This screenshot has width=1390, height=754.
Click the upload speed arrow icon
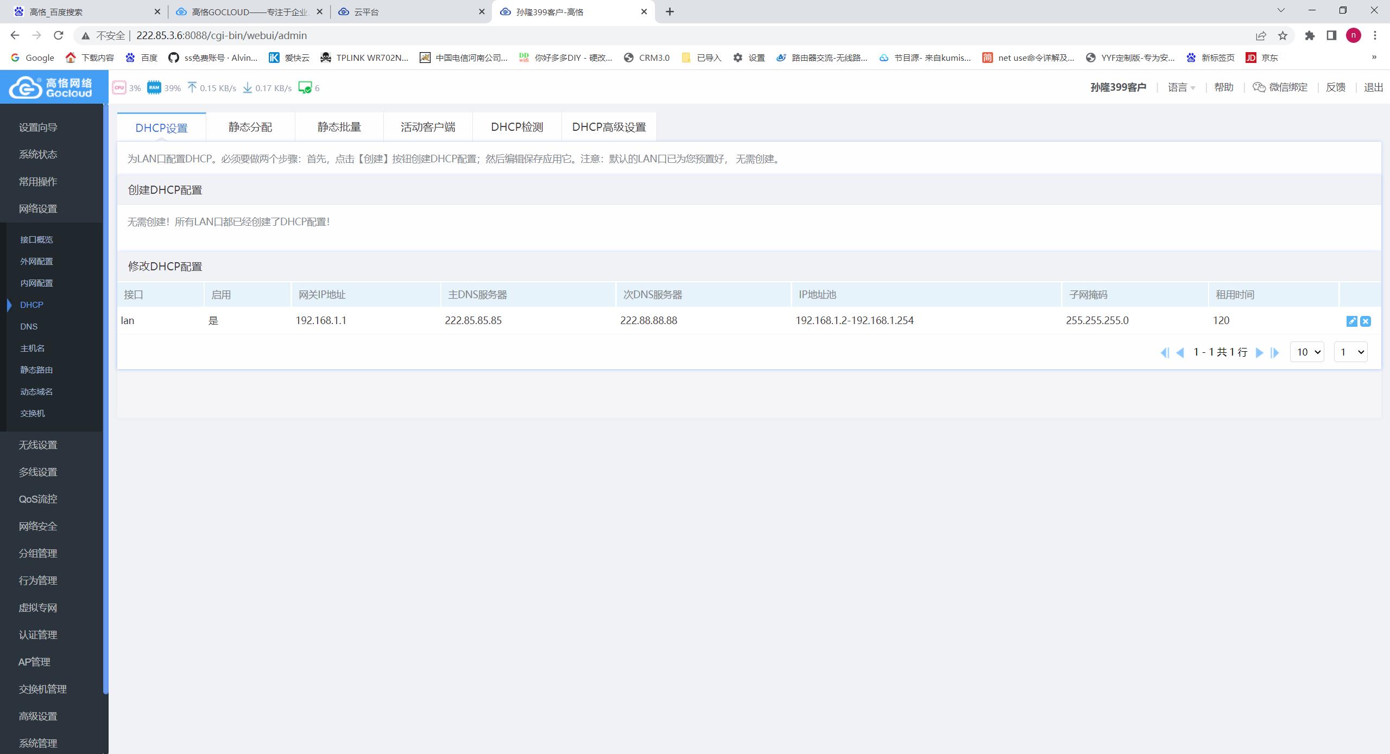pyautogui.click(x=192, y=87)
